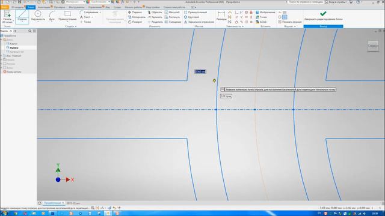Add a new browser panel with plus
Image resolution: width=385 pixels, height=216 pixels.
point(15,31)
